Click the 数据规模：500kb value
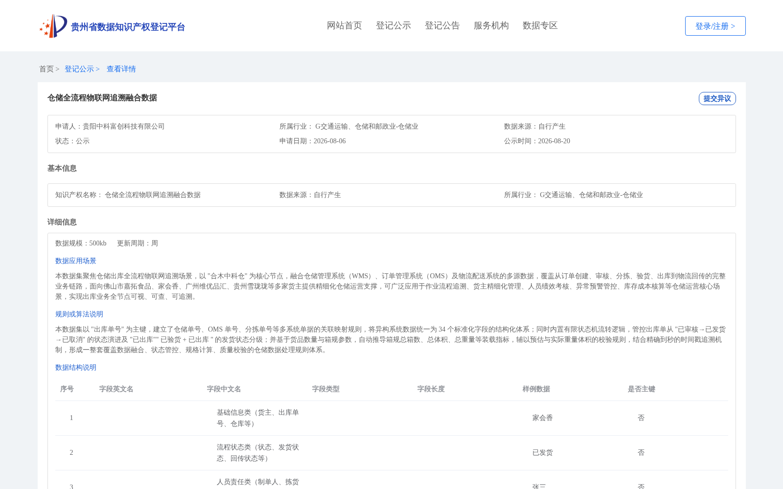 [x=81, y=243]
